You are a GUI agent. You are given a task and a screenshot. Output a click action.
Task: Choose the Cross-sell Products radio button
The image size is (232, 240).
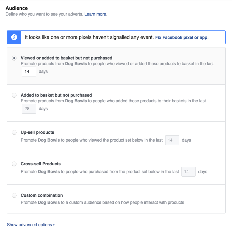[x=14, y=164]
